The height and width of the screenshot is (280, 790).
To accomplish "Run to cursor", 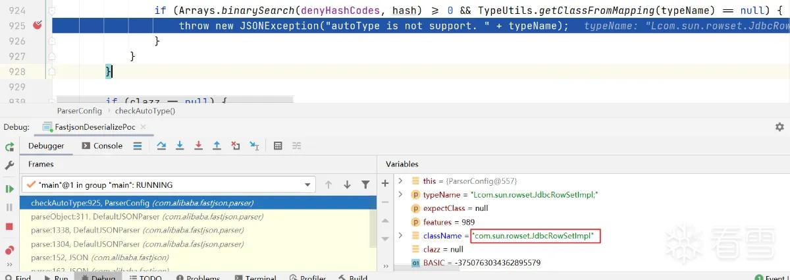I will (x=254, y=146).
